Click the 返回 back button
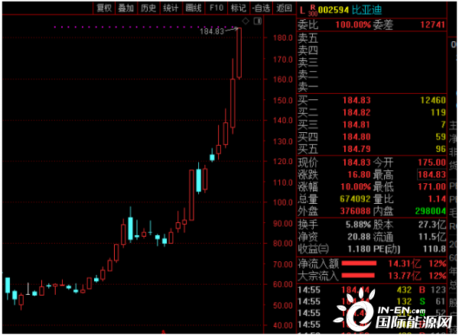459x336 pixels. point(284,8)
